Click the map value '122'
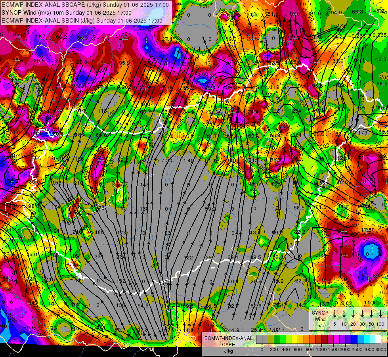 click(188, 258)
